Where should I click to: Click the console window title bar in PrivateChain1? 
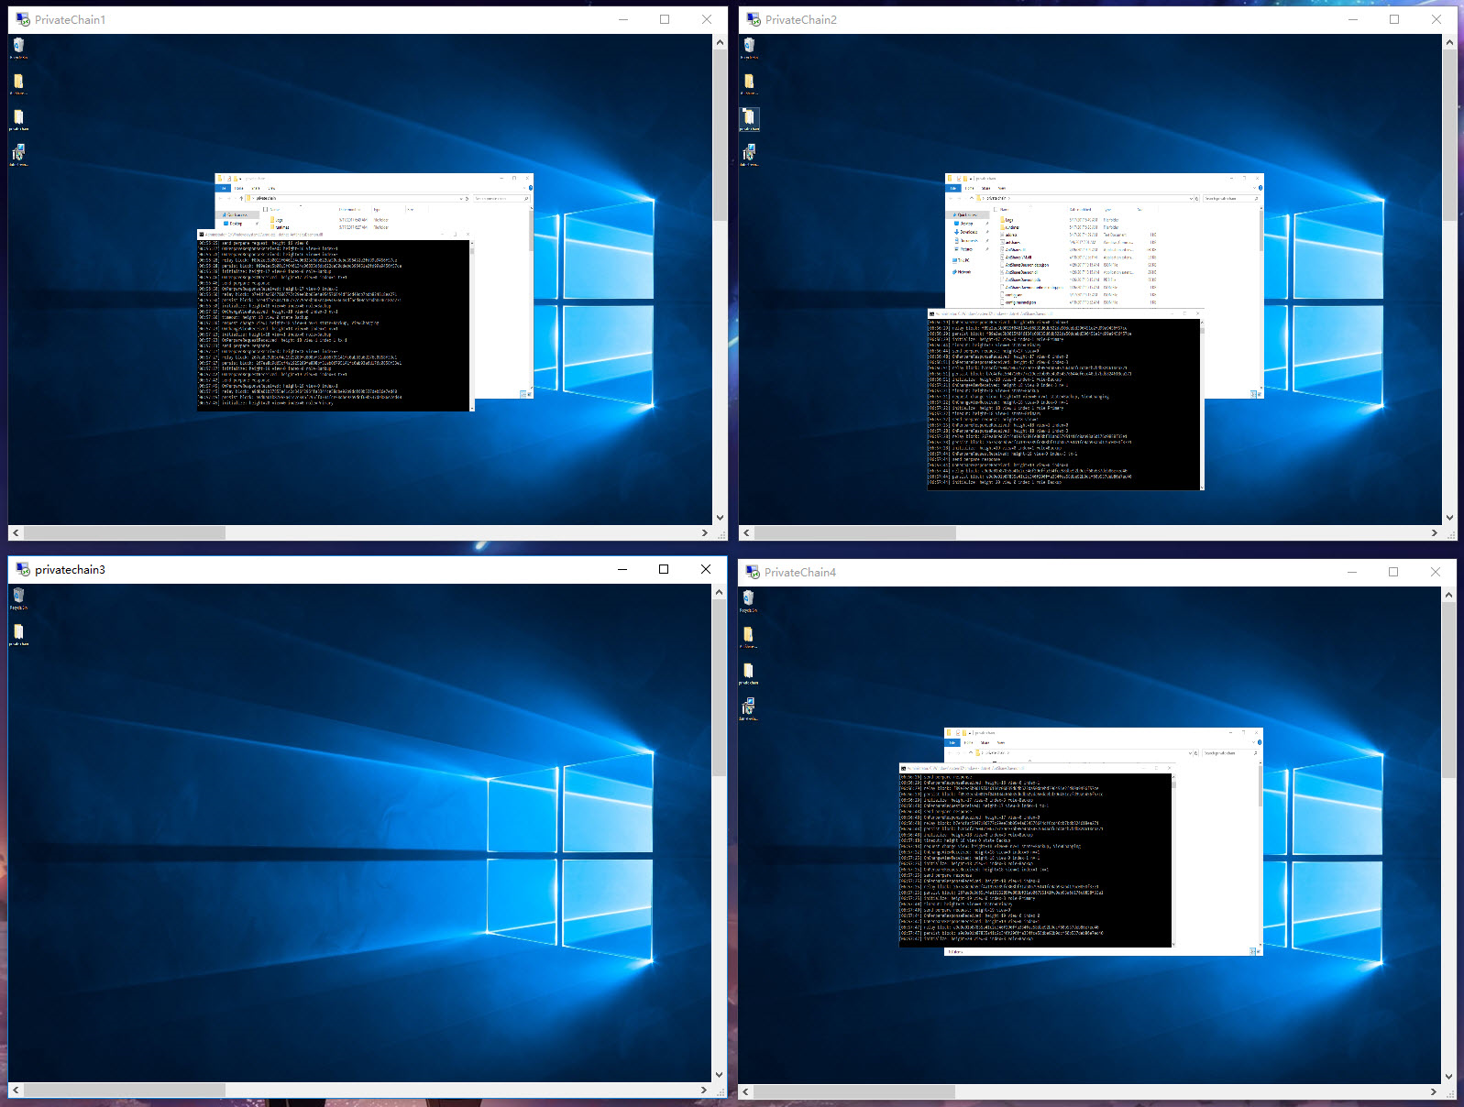click(x=335, y=235)
